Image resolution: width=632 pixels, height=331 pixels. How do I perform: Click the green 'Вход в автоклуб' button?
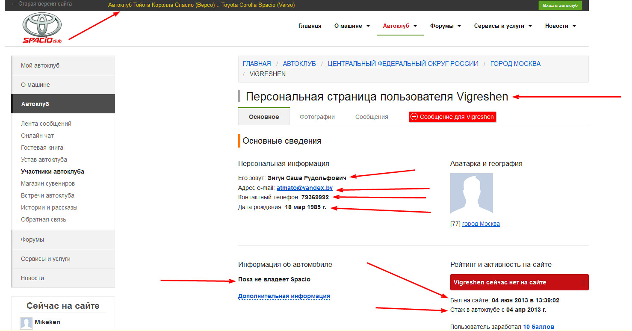point(560,5)
